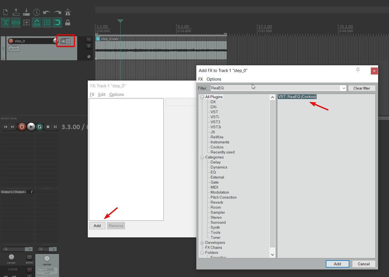Expand the Developers category
The width and height of the screenshot is (389, 277).
tap(202, 243)
